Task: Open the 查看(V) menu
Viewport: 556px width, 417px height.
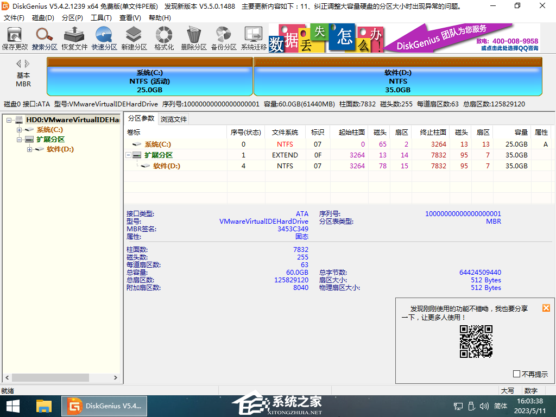Action: click(x=130, y=18)
